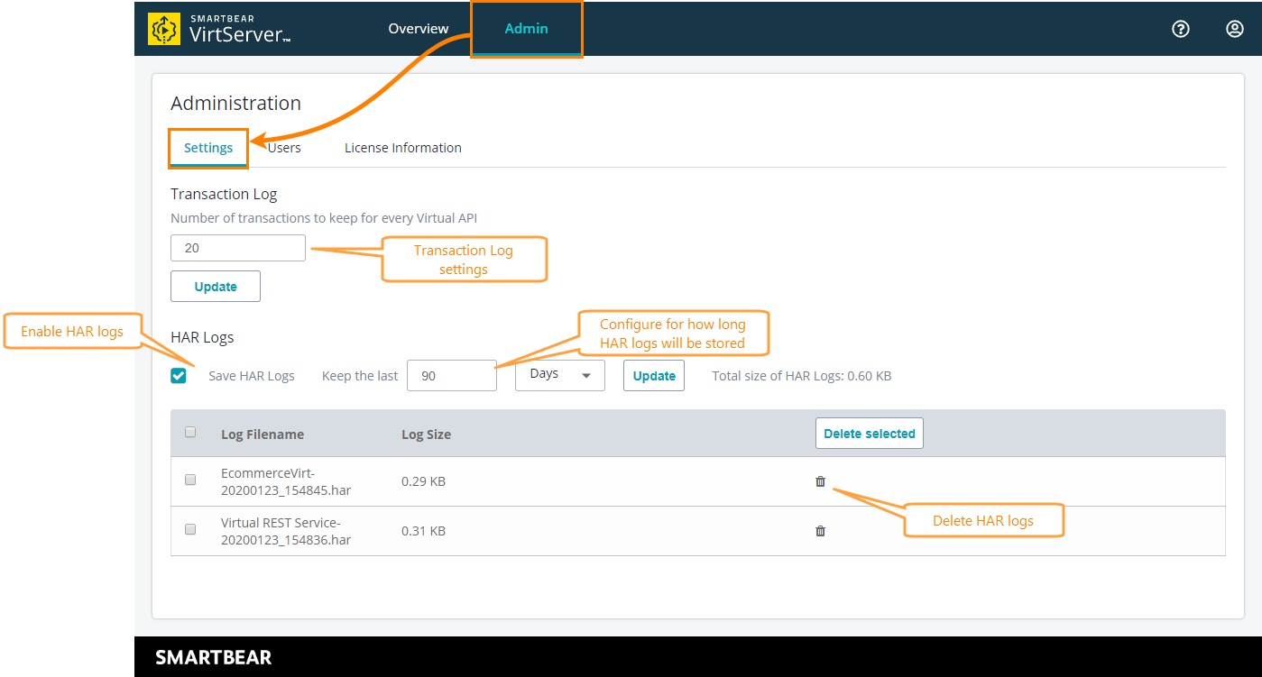Click the Virtual REST Service-20200123_154836.har filename
1262x677 pixels.
click(x=286, y=531)
